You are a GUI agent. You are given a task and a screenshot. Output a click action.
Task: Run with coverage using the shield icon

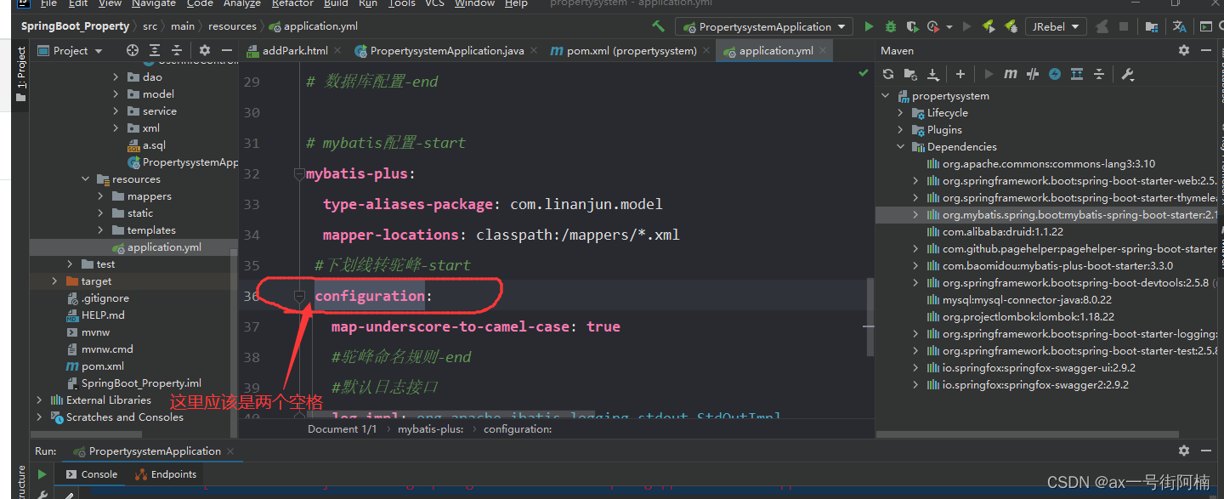coord(912,26)
